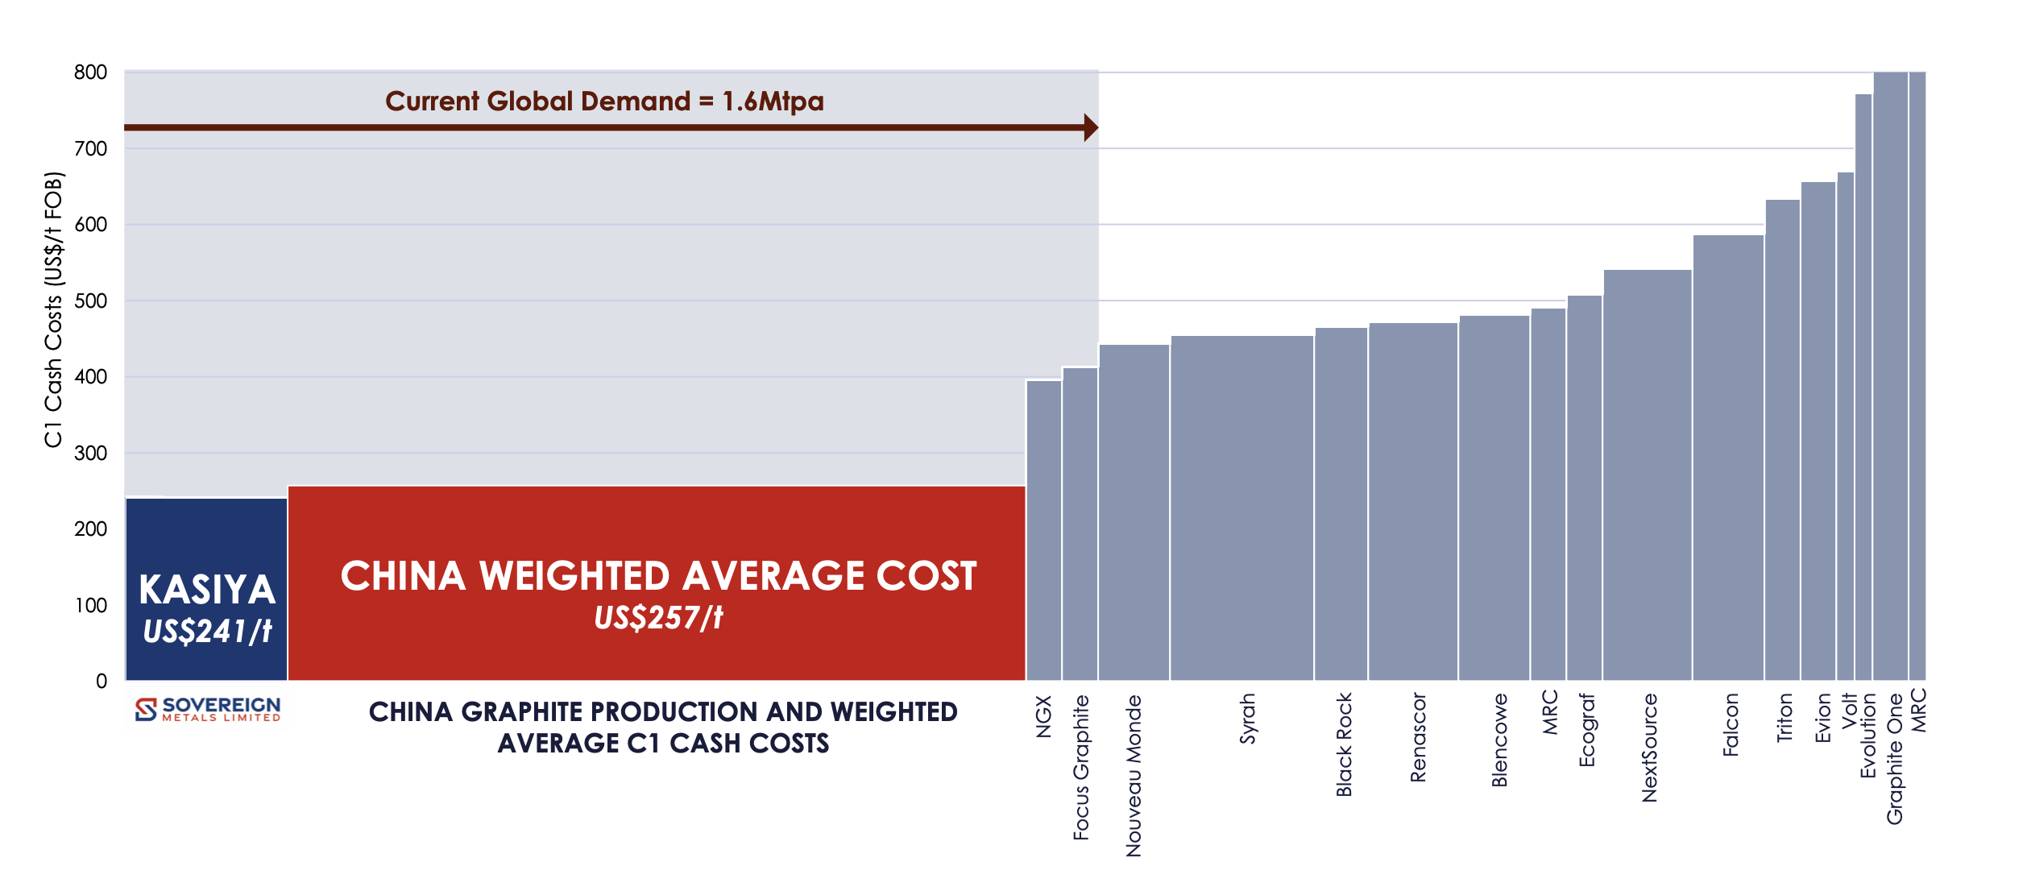Click the '0' y-axis tick label
This screenshot has height=883, width=2027.
click(x=101, y=681)
